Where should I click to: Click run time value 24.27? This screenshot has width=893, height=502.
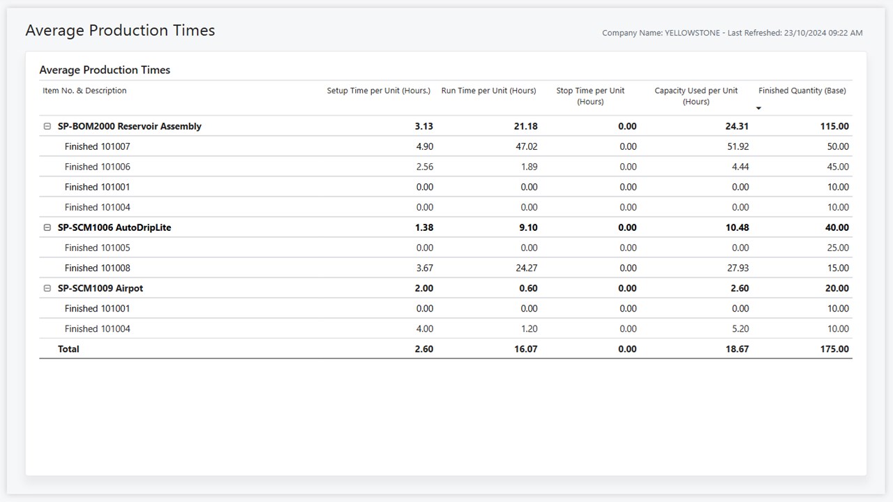(526, 268)
